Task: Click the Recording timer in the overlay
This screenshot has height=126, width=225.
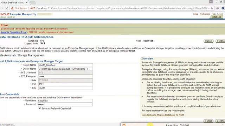Action: (177, 125)
